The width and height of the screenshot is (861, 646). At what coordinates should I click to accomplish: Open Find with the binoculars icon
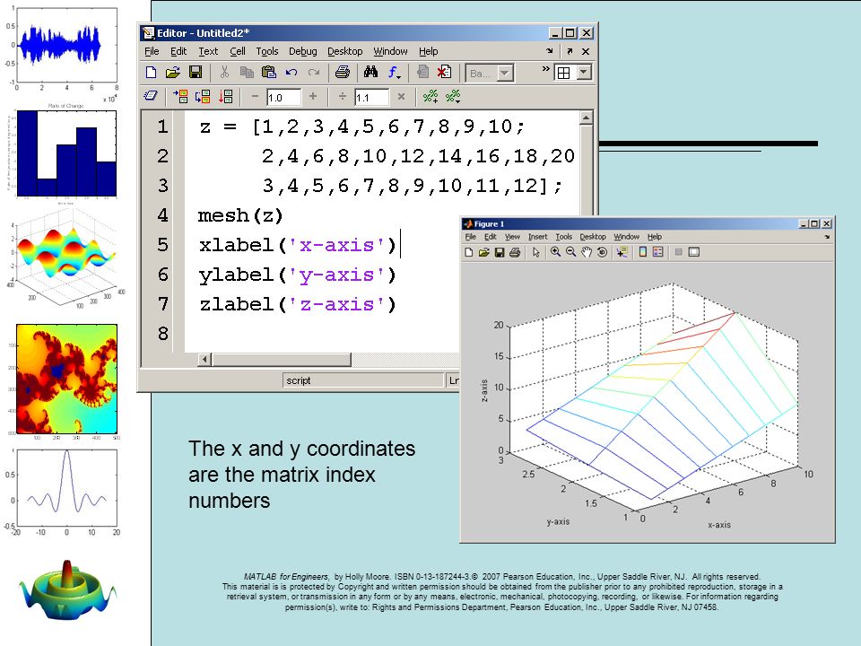(370, 72)
